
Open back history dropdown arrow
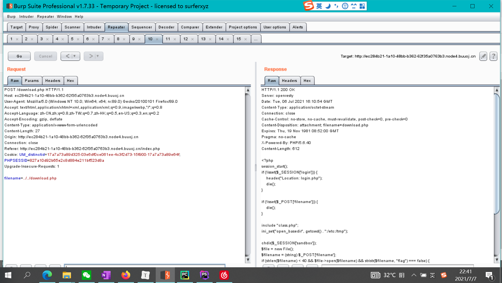tap(74, 56)
